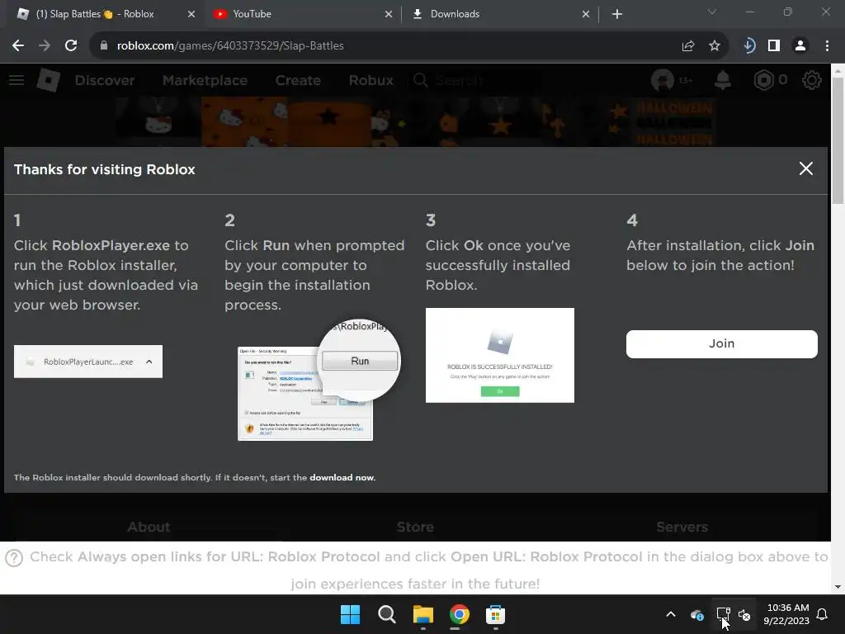Open File Explorer from the taskbar
Image resolution: width=845 pixels, height=634 pixels.
click(x=423, y=614)
